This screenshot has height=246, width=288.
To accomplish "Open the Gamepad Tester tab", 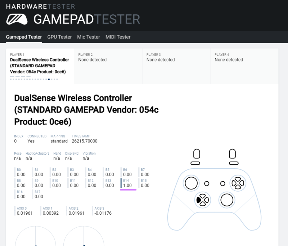I will (x=24, y=37).
